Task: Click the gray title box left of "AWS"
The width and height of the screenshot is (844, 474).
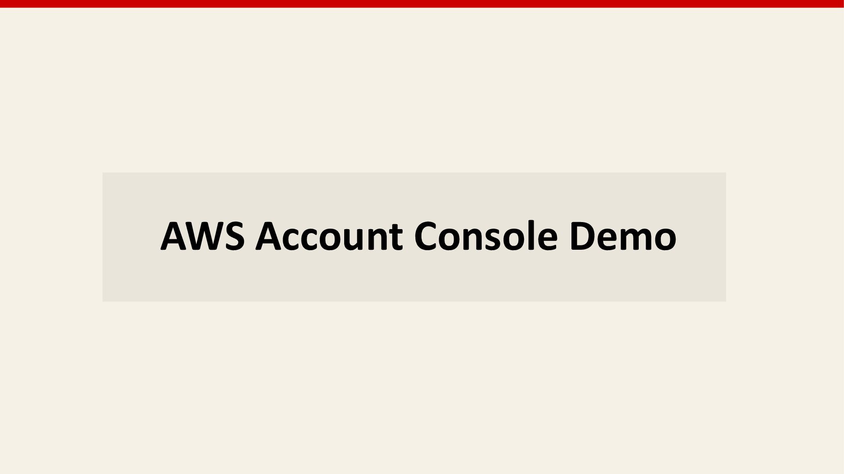Action: pyautogui.click(x=131, y=237)
